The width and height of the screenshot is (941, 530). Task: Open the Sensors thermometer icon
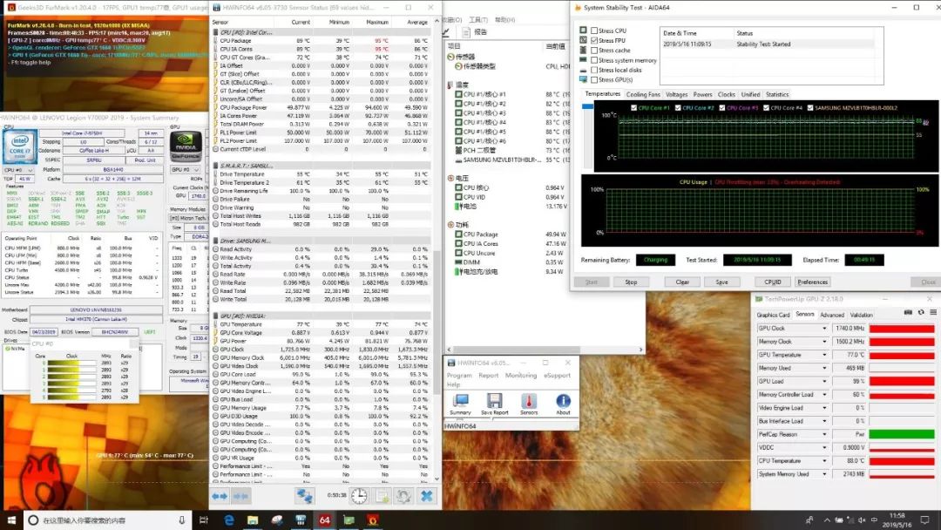pyautogui.click(x=529, y=403)
